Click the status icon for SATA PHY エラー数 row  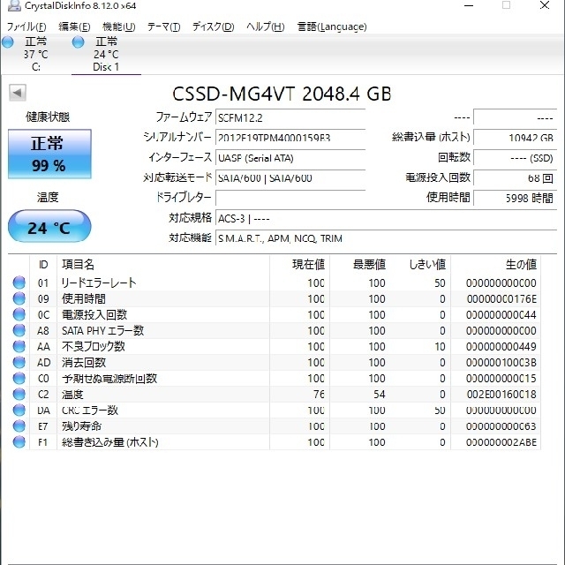click(19, 330)
